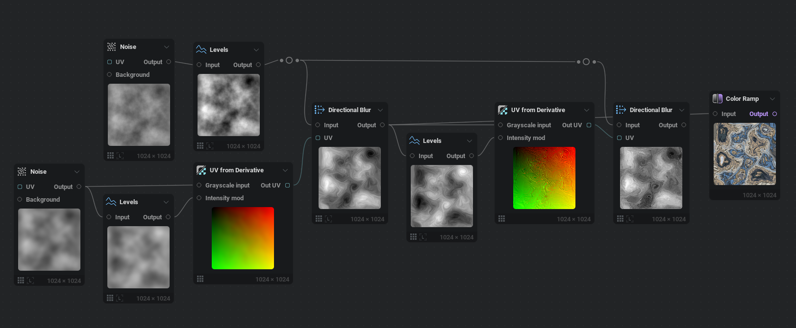
Task: Click the Levels icon on the topmost Levels node
Action: pos(201,49)
